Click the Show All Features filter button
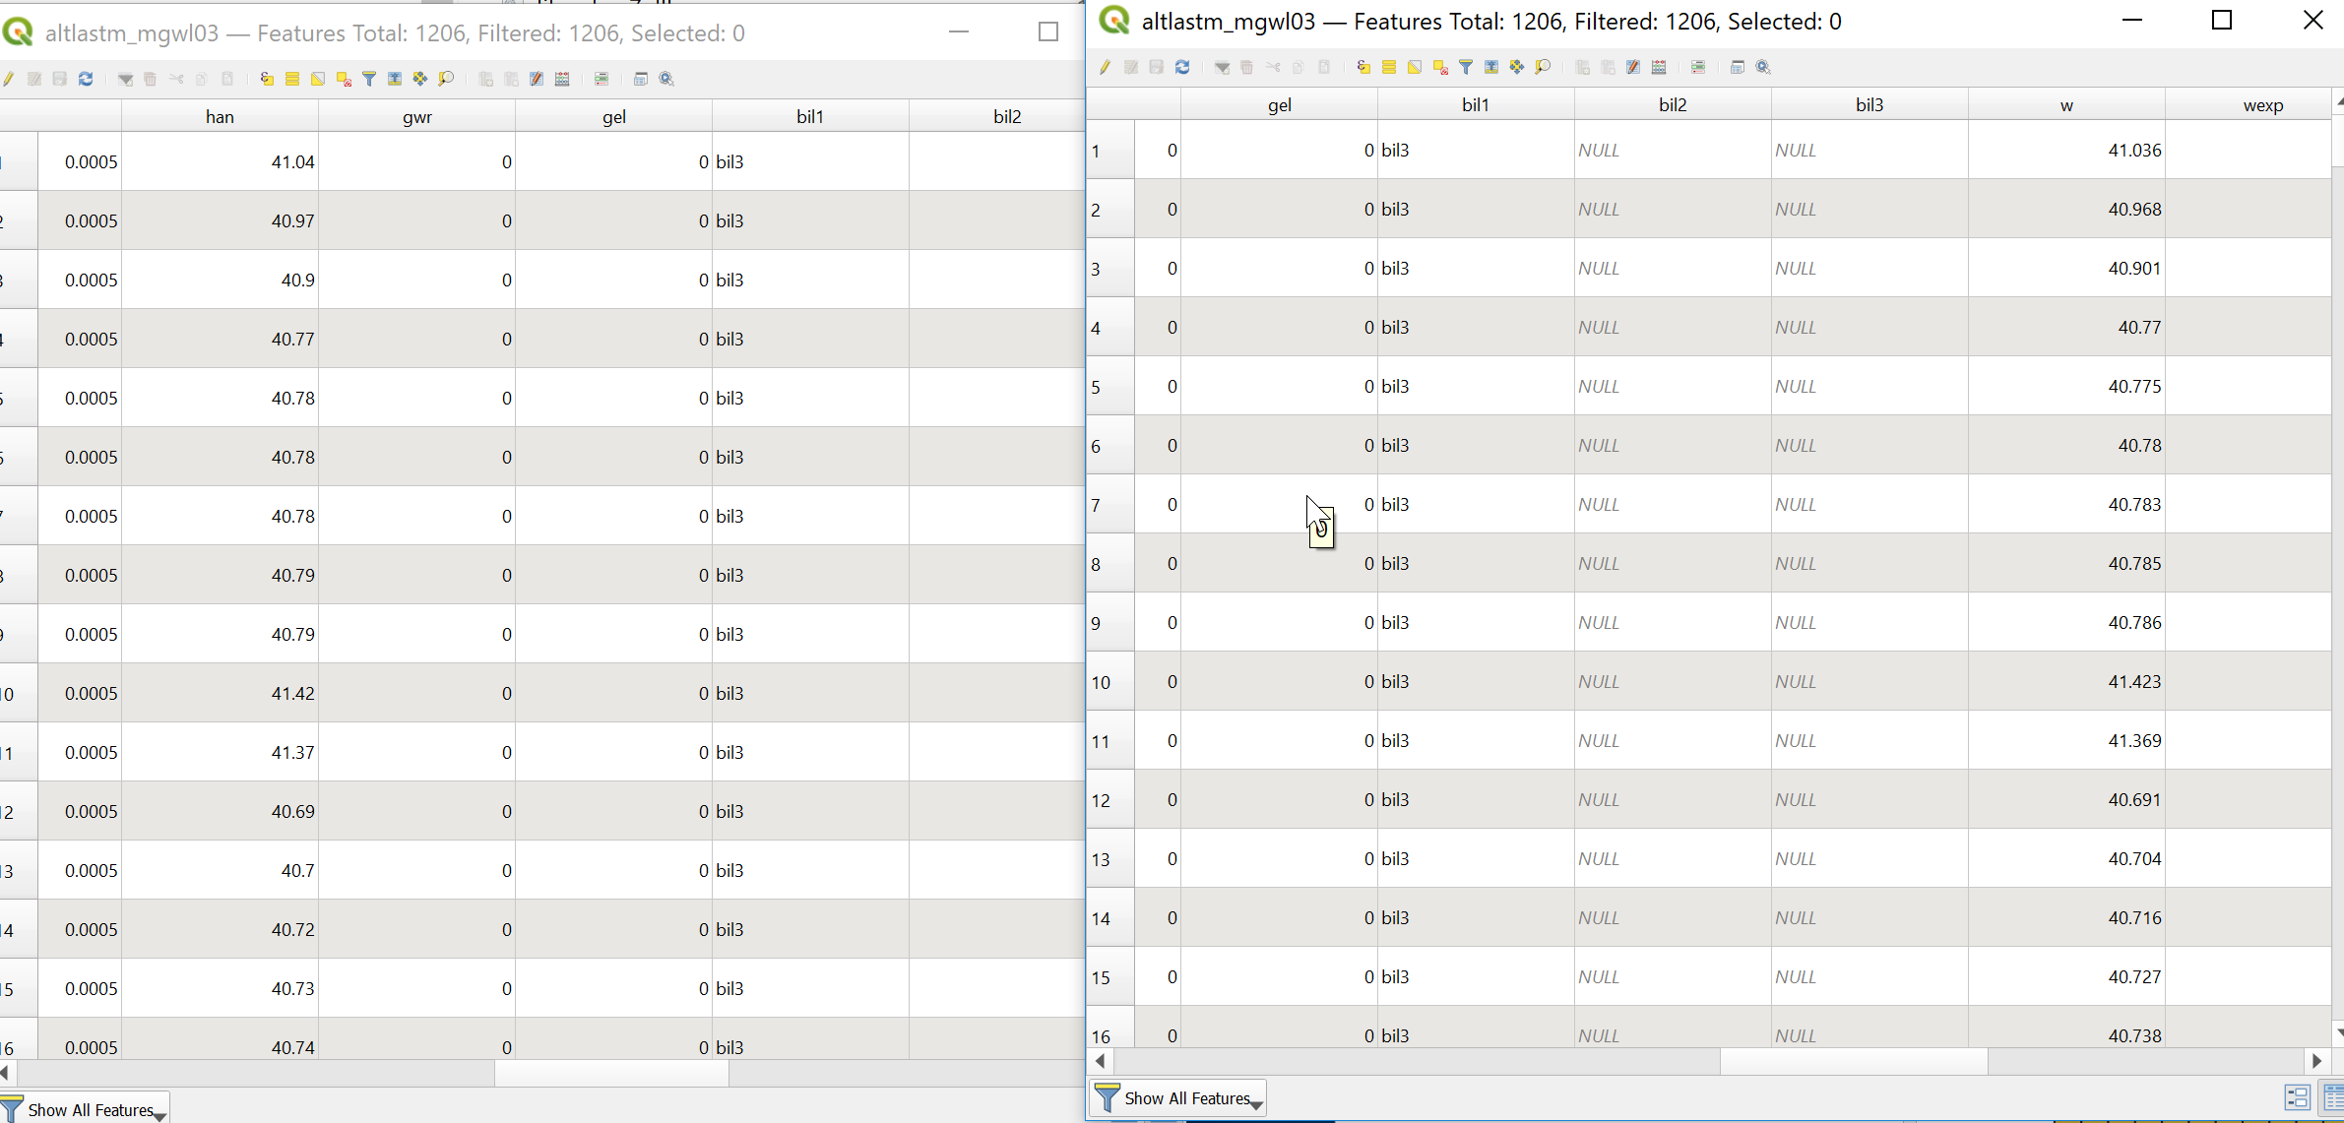 click(x=1176, y=1098)
